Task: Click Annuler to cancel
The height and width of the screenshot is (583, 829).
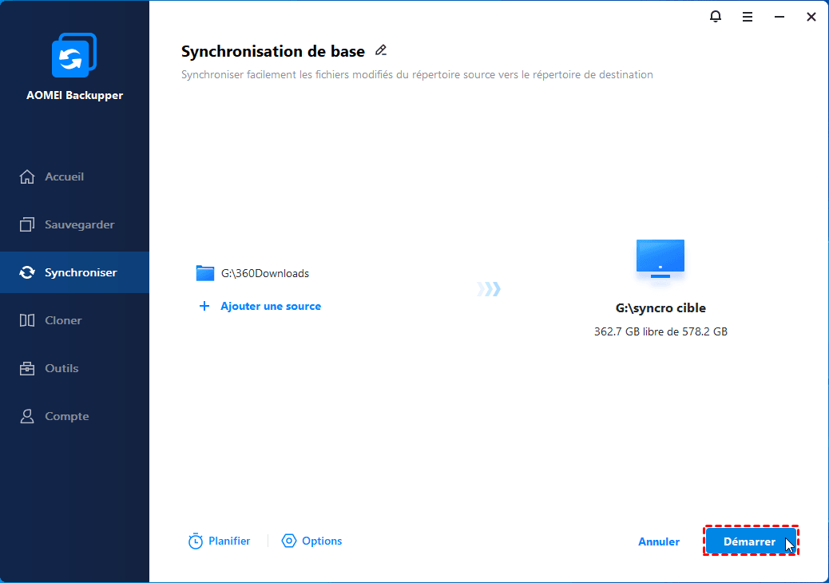Action: coord(659,541)
